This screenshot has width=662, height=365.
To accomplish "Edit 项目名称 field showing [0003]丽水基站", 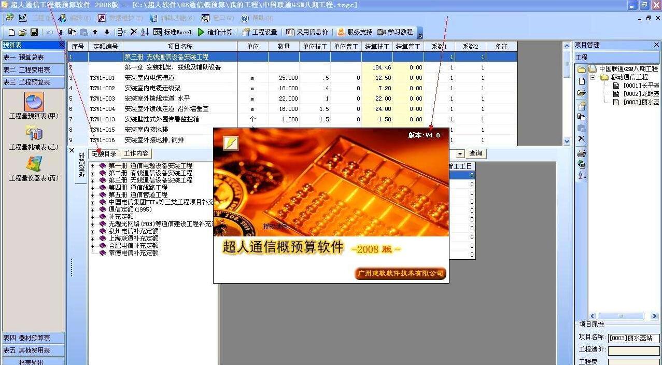I will [x=633, y=338].
